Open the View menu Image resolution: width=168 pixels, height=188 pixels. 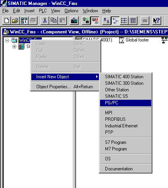pos(55,11)
